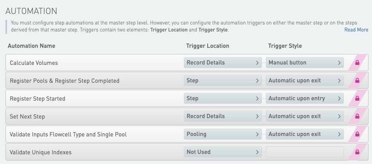Click the lock icon for Set Next Step
372x164 pixels.
coord(357,116)
